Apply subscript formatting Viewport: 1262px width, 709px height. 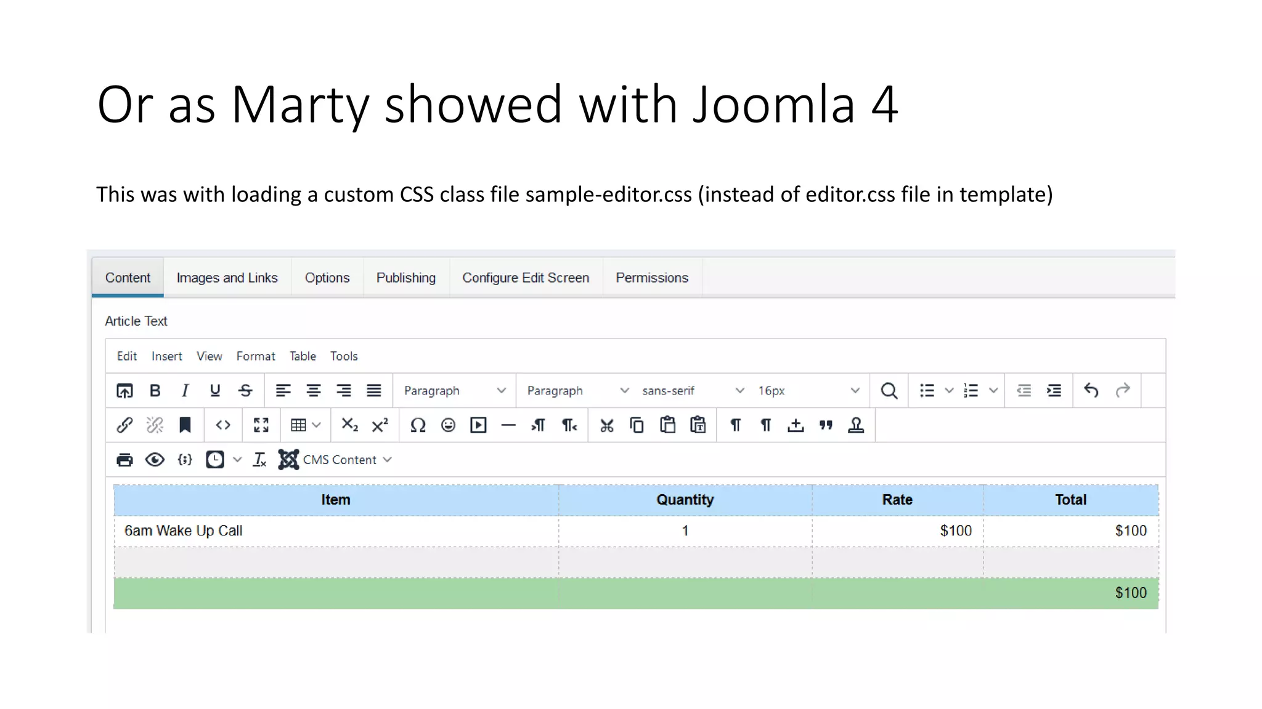pyautogui.click(x=350, y=425)
